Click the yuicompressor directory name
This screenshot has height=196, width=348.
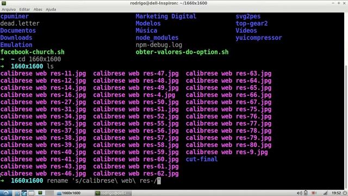259,38
